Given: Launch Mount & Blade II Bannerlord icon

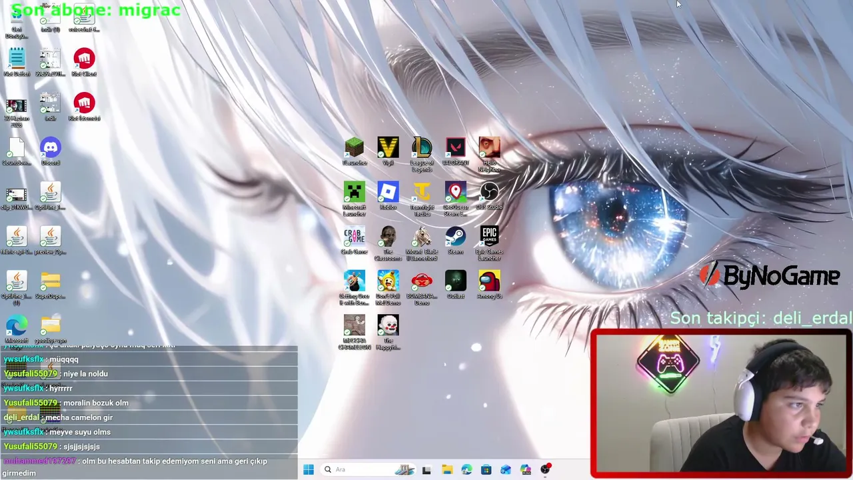Looking at the screenshot, I should click(x=422, y=237).
